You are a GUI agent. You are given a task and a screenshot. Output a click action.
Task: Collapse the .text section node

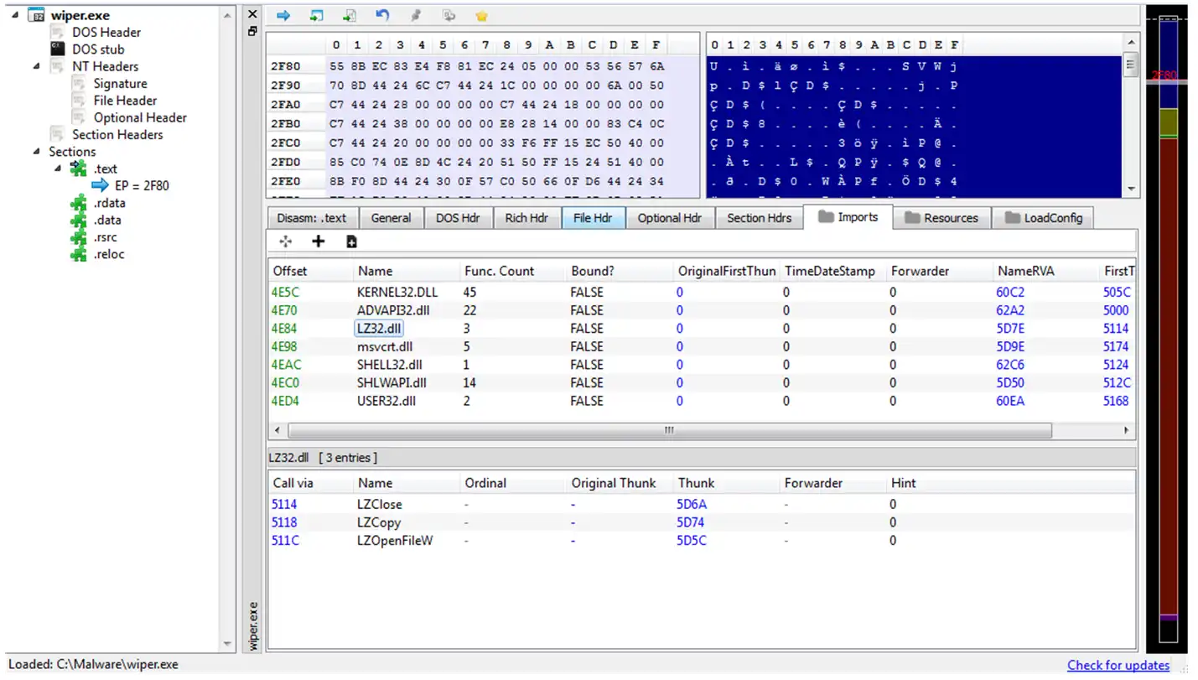pyautogui.click(x=58, y=169)
